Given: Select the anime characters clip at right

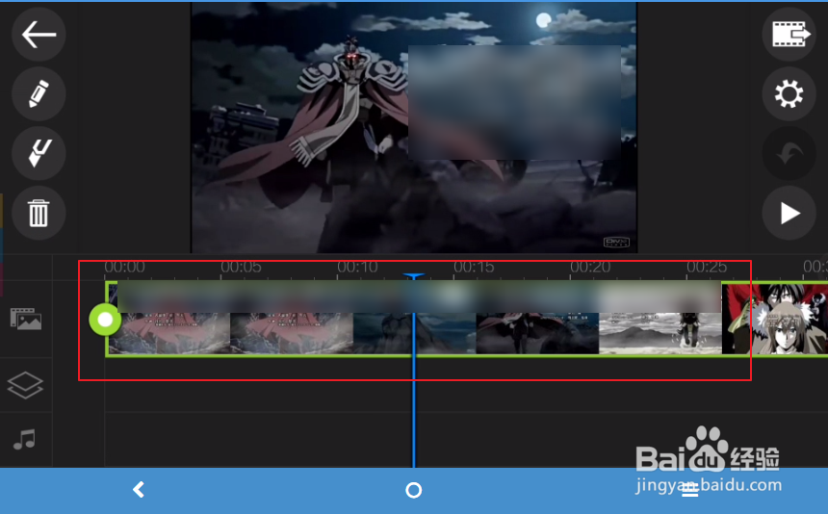Looking at the screenshot, I should 775,319.
